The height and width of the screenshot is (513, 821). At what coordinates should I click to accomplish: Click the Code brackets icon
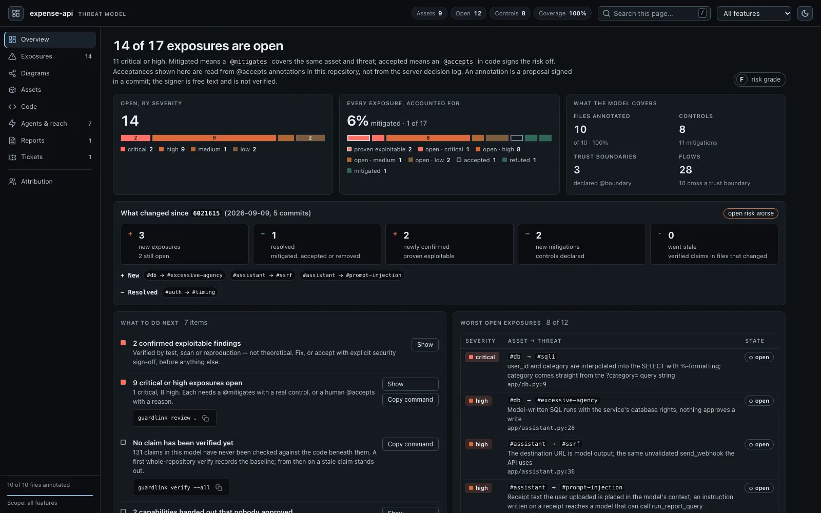[12, 107]
